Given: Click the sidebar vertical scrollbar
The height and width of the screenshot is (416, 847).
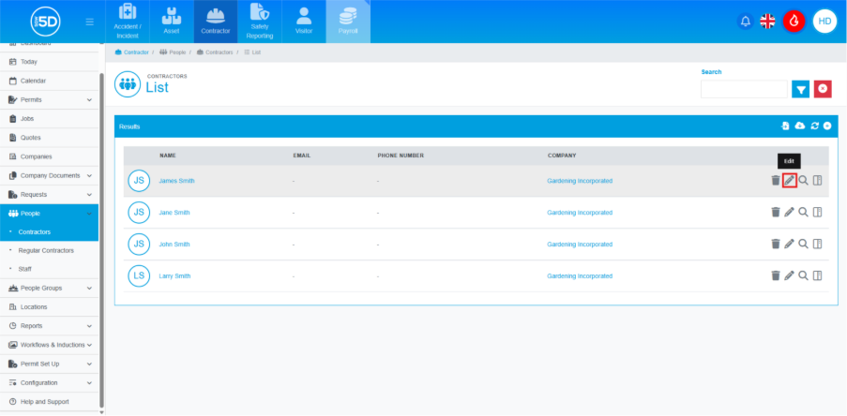Looking at the screenshot, I should [102, 240].
